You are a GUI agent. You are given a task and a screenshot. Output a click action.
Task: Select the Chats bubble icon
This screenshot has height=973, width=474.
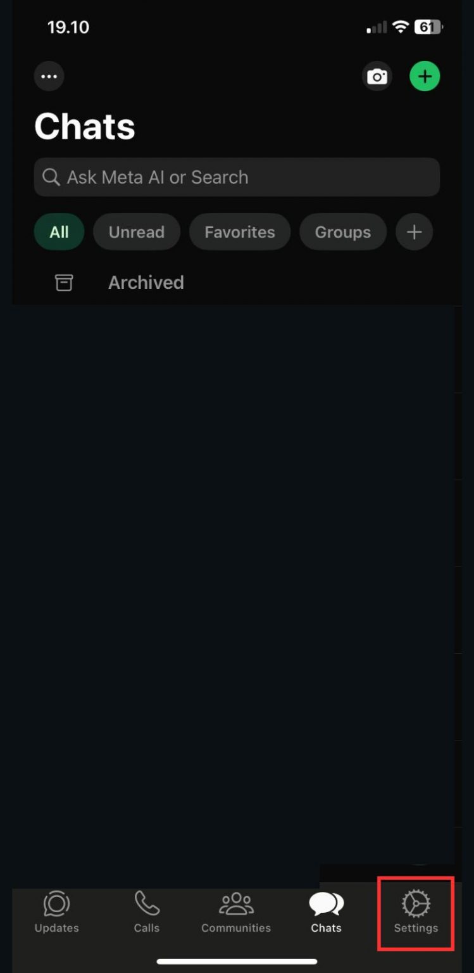[x=327, y=904]
